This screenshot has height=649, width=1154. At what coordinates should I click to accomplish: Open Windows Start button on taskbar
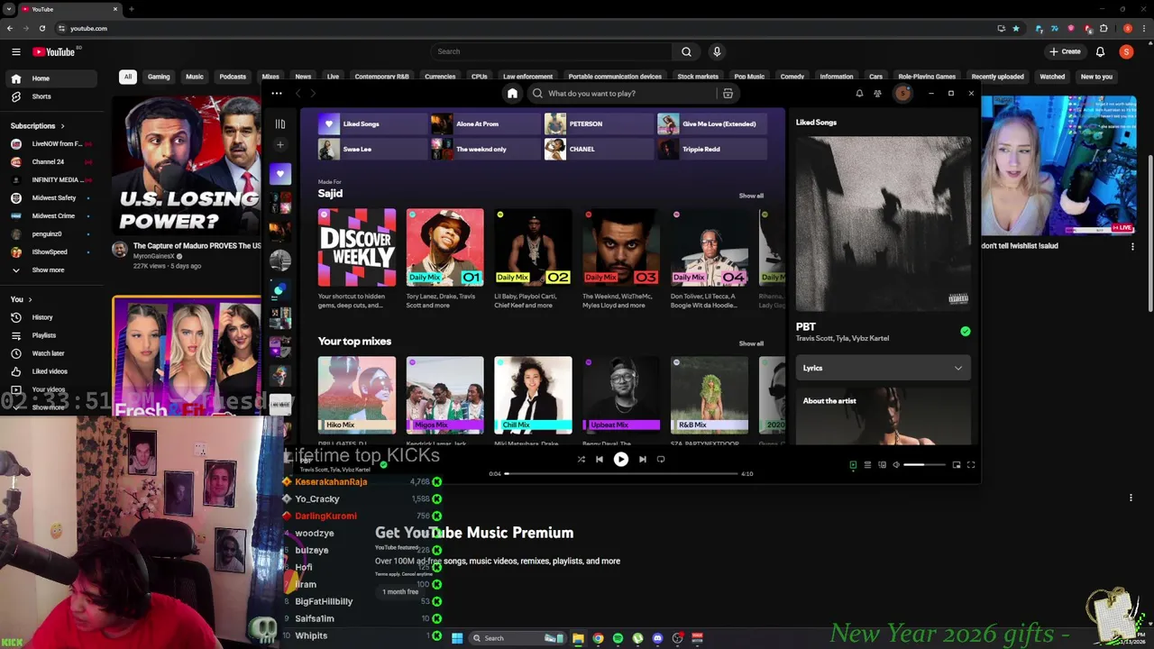click(457, 638)
